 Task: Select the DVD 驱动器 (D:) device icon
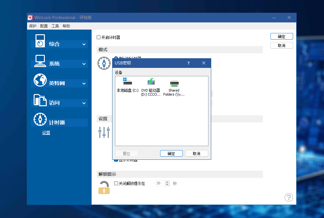click(x=151, y=81)
